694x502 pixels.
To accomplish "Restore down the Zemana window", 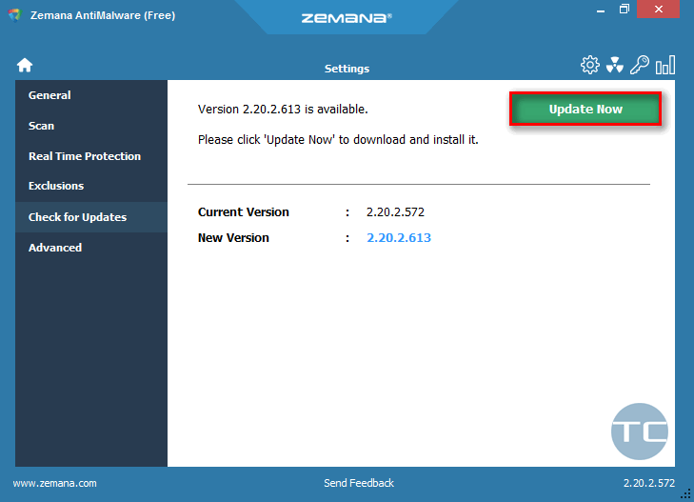I will 625,9.
